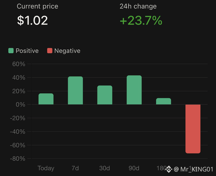
Task: Click the $1.02 current price value
Action: point(32,20)
